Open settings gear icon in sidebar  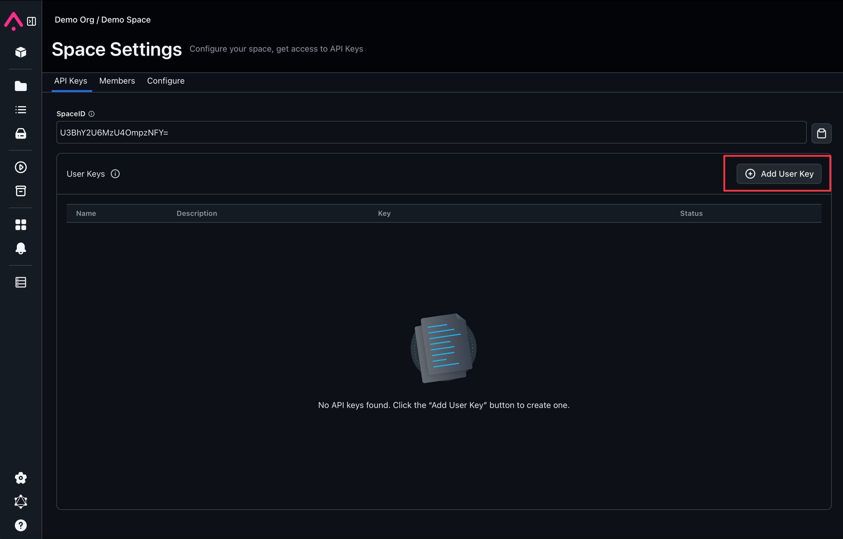(21, 478)
